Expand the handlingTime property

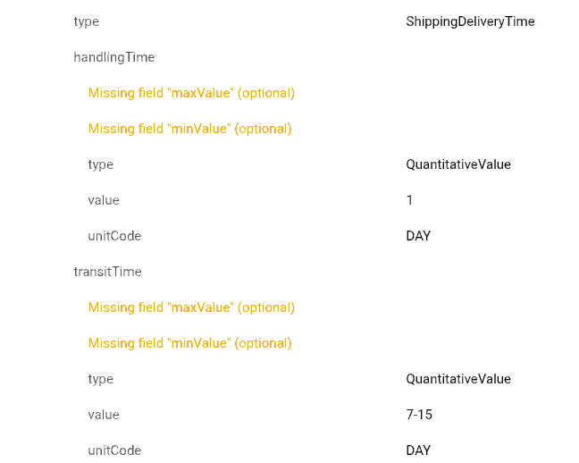(113, 57)
